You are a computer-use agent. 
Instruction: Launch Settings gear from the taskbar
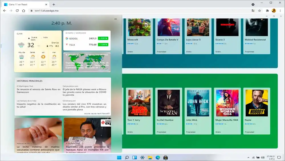tap(142, 158)
